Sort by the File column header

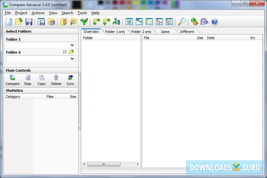(163, 38)
